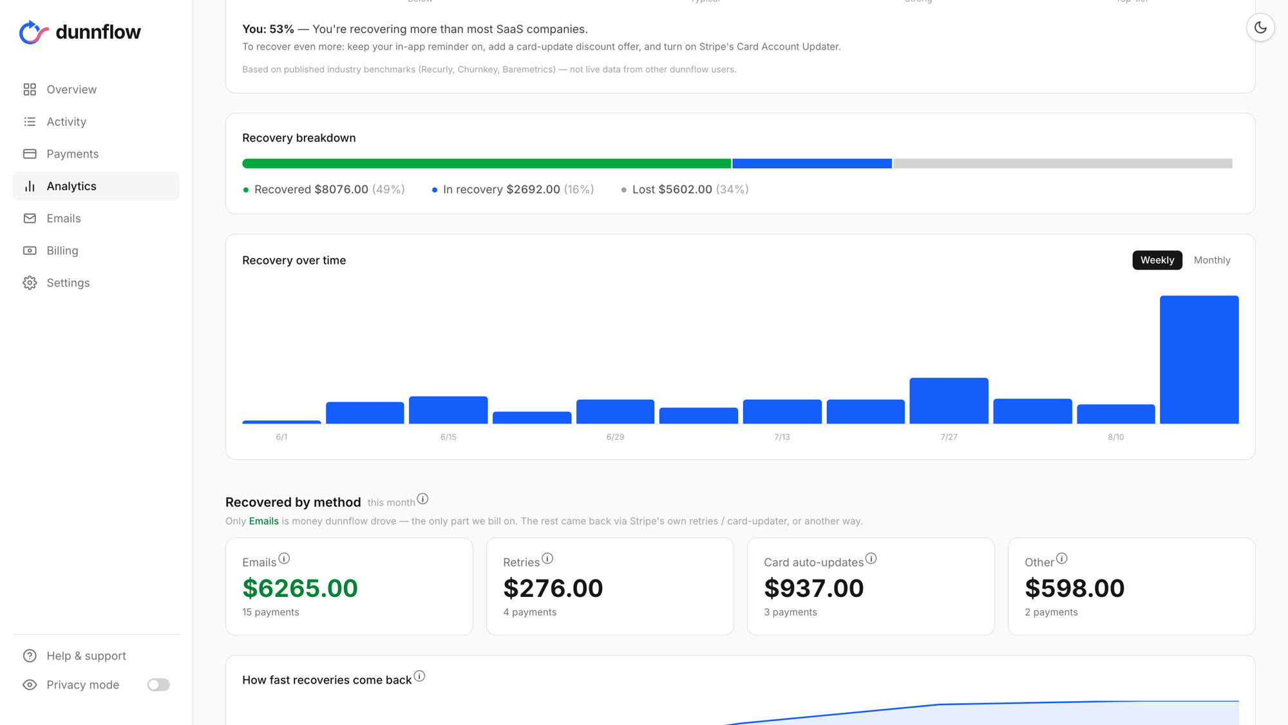1288x725 pixels.
Task: Click info icon beside Other card title
Action: coord(1062,558)
